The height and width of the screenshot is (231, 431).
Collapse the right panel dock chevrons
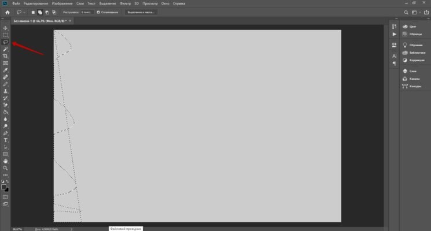pos(429,18)
